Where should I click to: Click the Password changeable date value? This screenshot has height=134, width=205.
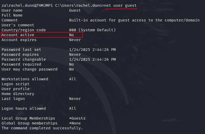(92, 59)
